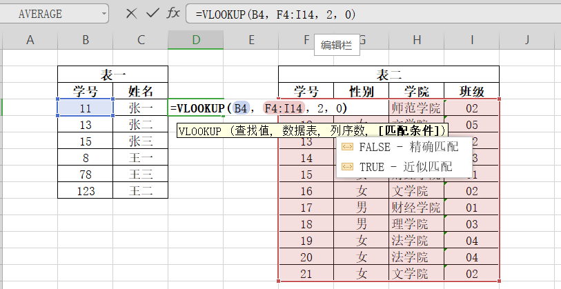Select column A header
561x289 pixels.
coord(30,40)
